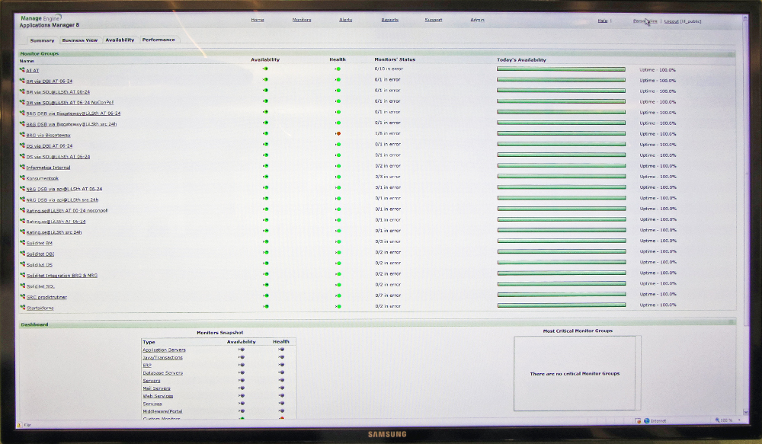
Task: Open Soliditet Integration BRG & NRG group
Action: pos(62,276)
